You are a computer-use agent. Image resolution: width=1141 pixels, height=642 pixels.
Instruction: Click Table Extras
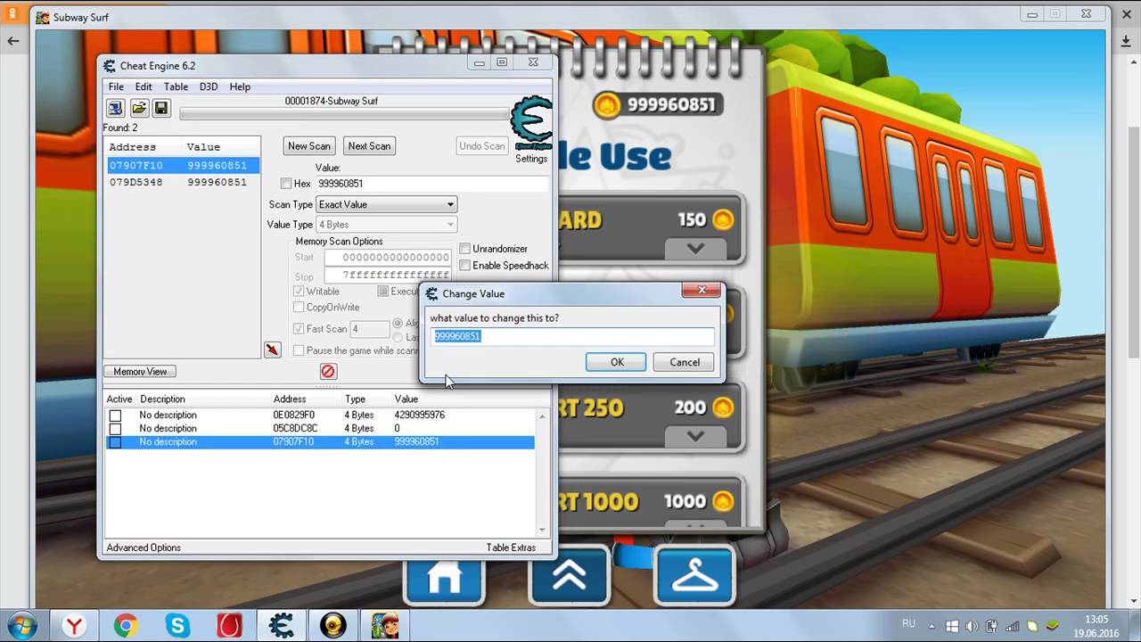(x=512, y=547)
